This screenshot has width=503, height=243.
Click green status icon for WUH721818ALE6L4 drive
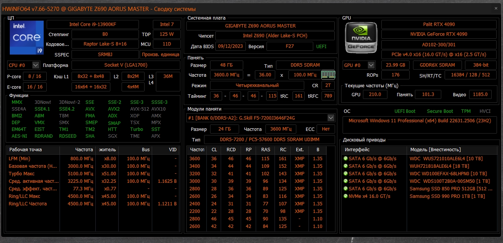pyautogui.click(x=345, y=166)
